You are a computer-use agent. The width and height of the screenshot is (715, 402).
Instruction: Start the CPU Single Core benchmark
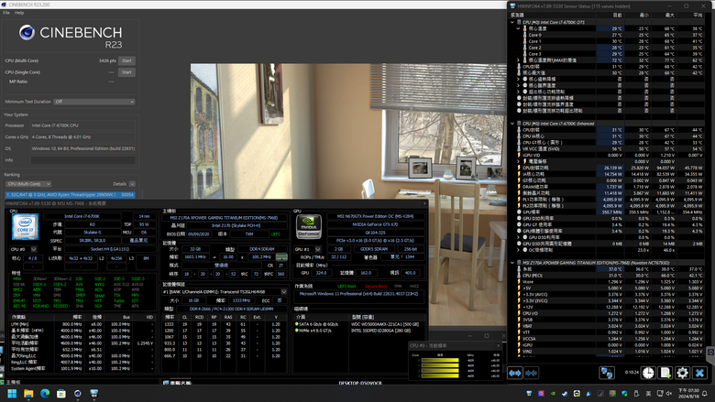[126, 72]
